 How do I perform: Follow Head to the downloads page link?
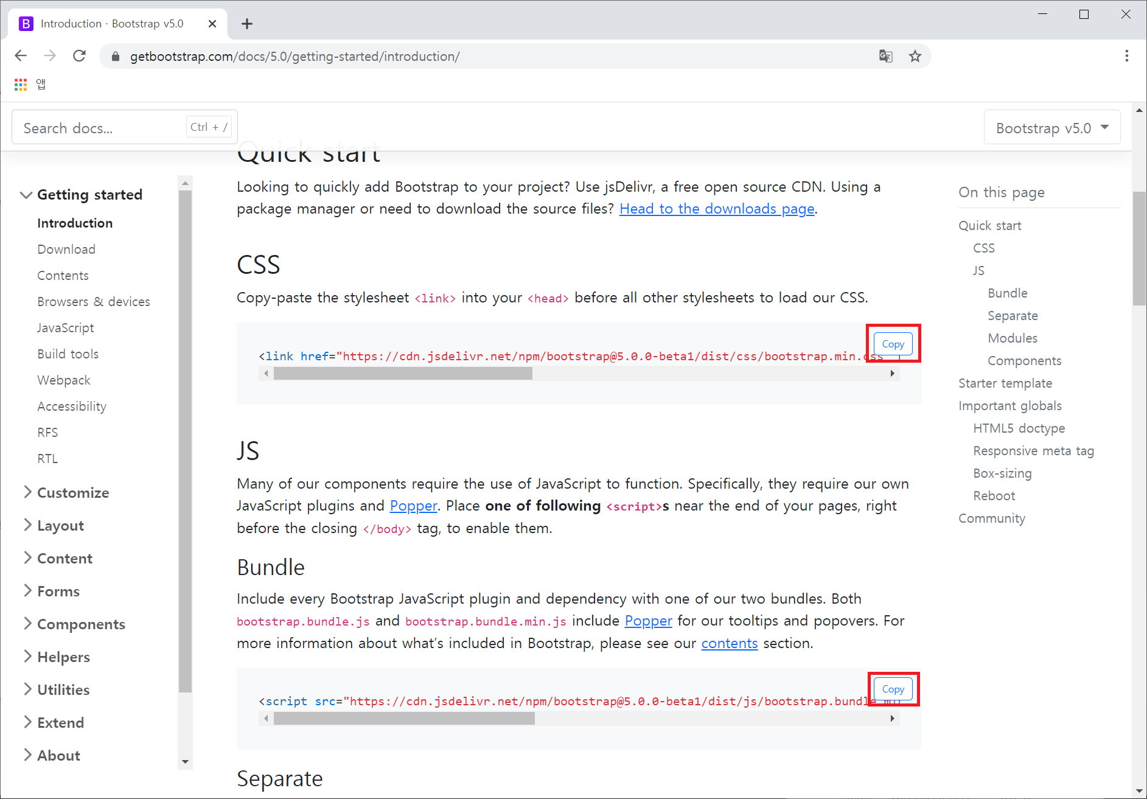pos(717,209)
